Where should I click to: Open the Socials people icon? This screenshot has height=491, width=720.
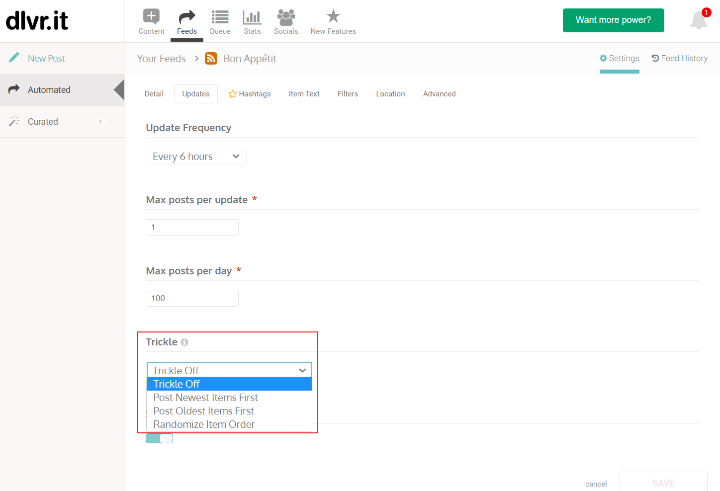286,17
